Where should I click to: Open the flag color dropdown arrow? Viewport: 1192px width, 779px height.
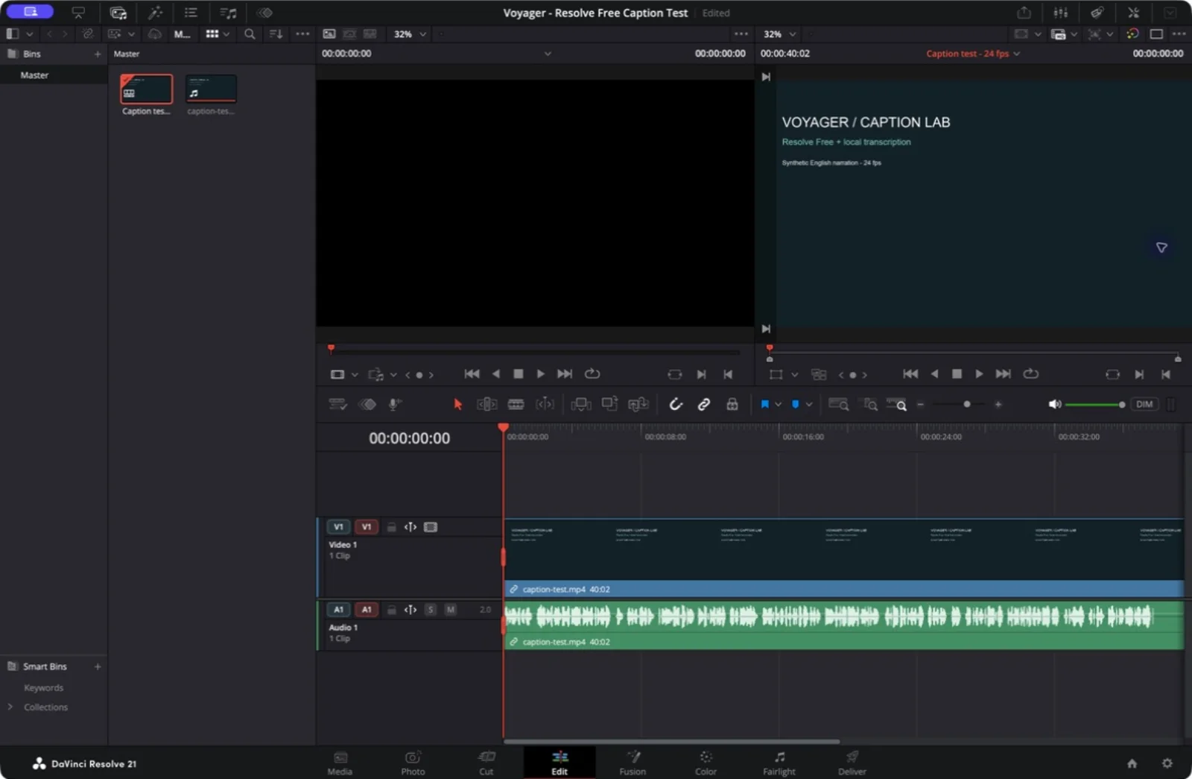click(778, 404)
